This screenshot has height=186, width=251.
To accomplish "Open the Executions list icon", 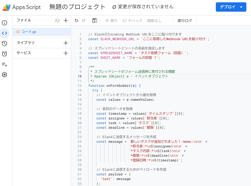I will point(4,65).
